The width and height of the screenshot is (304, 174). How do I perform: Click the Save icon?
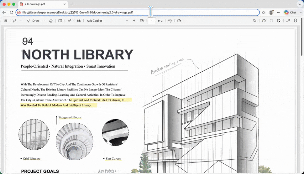tap(271, 21)
